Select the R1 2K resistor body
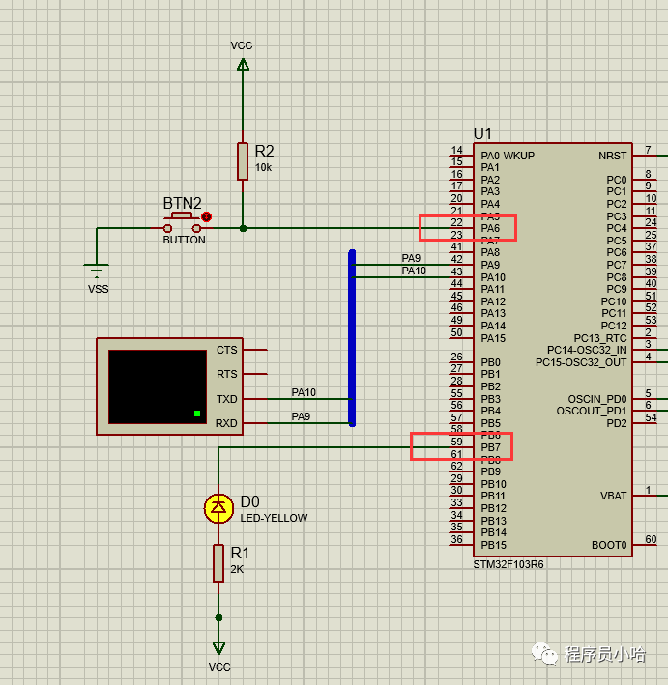The width and height of the screenshot is (668, 685). (x=218, y=563)
